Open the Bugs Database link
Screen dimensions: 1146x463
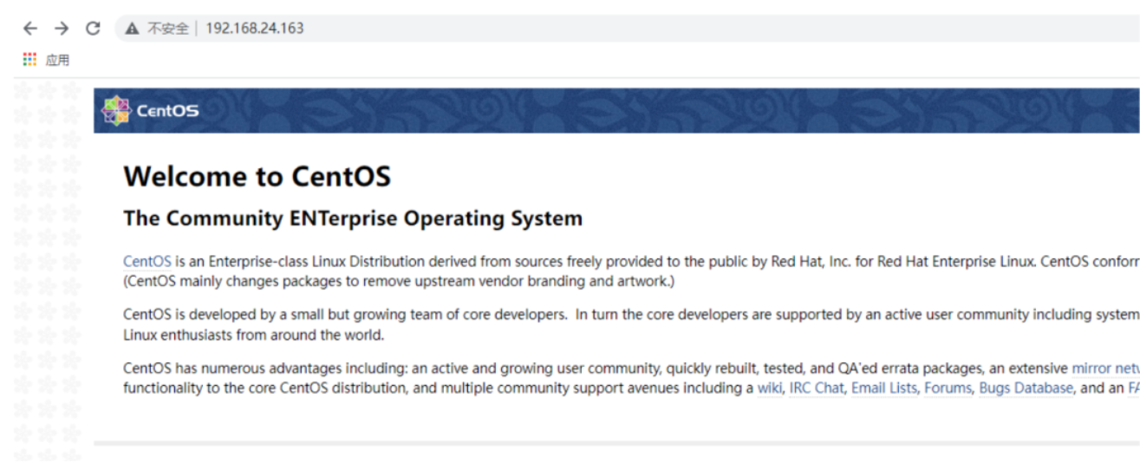1026,388
